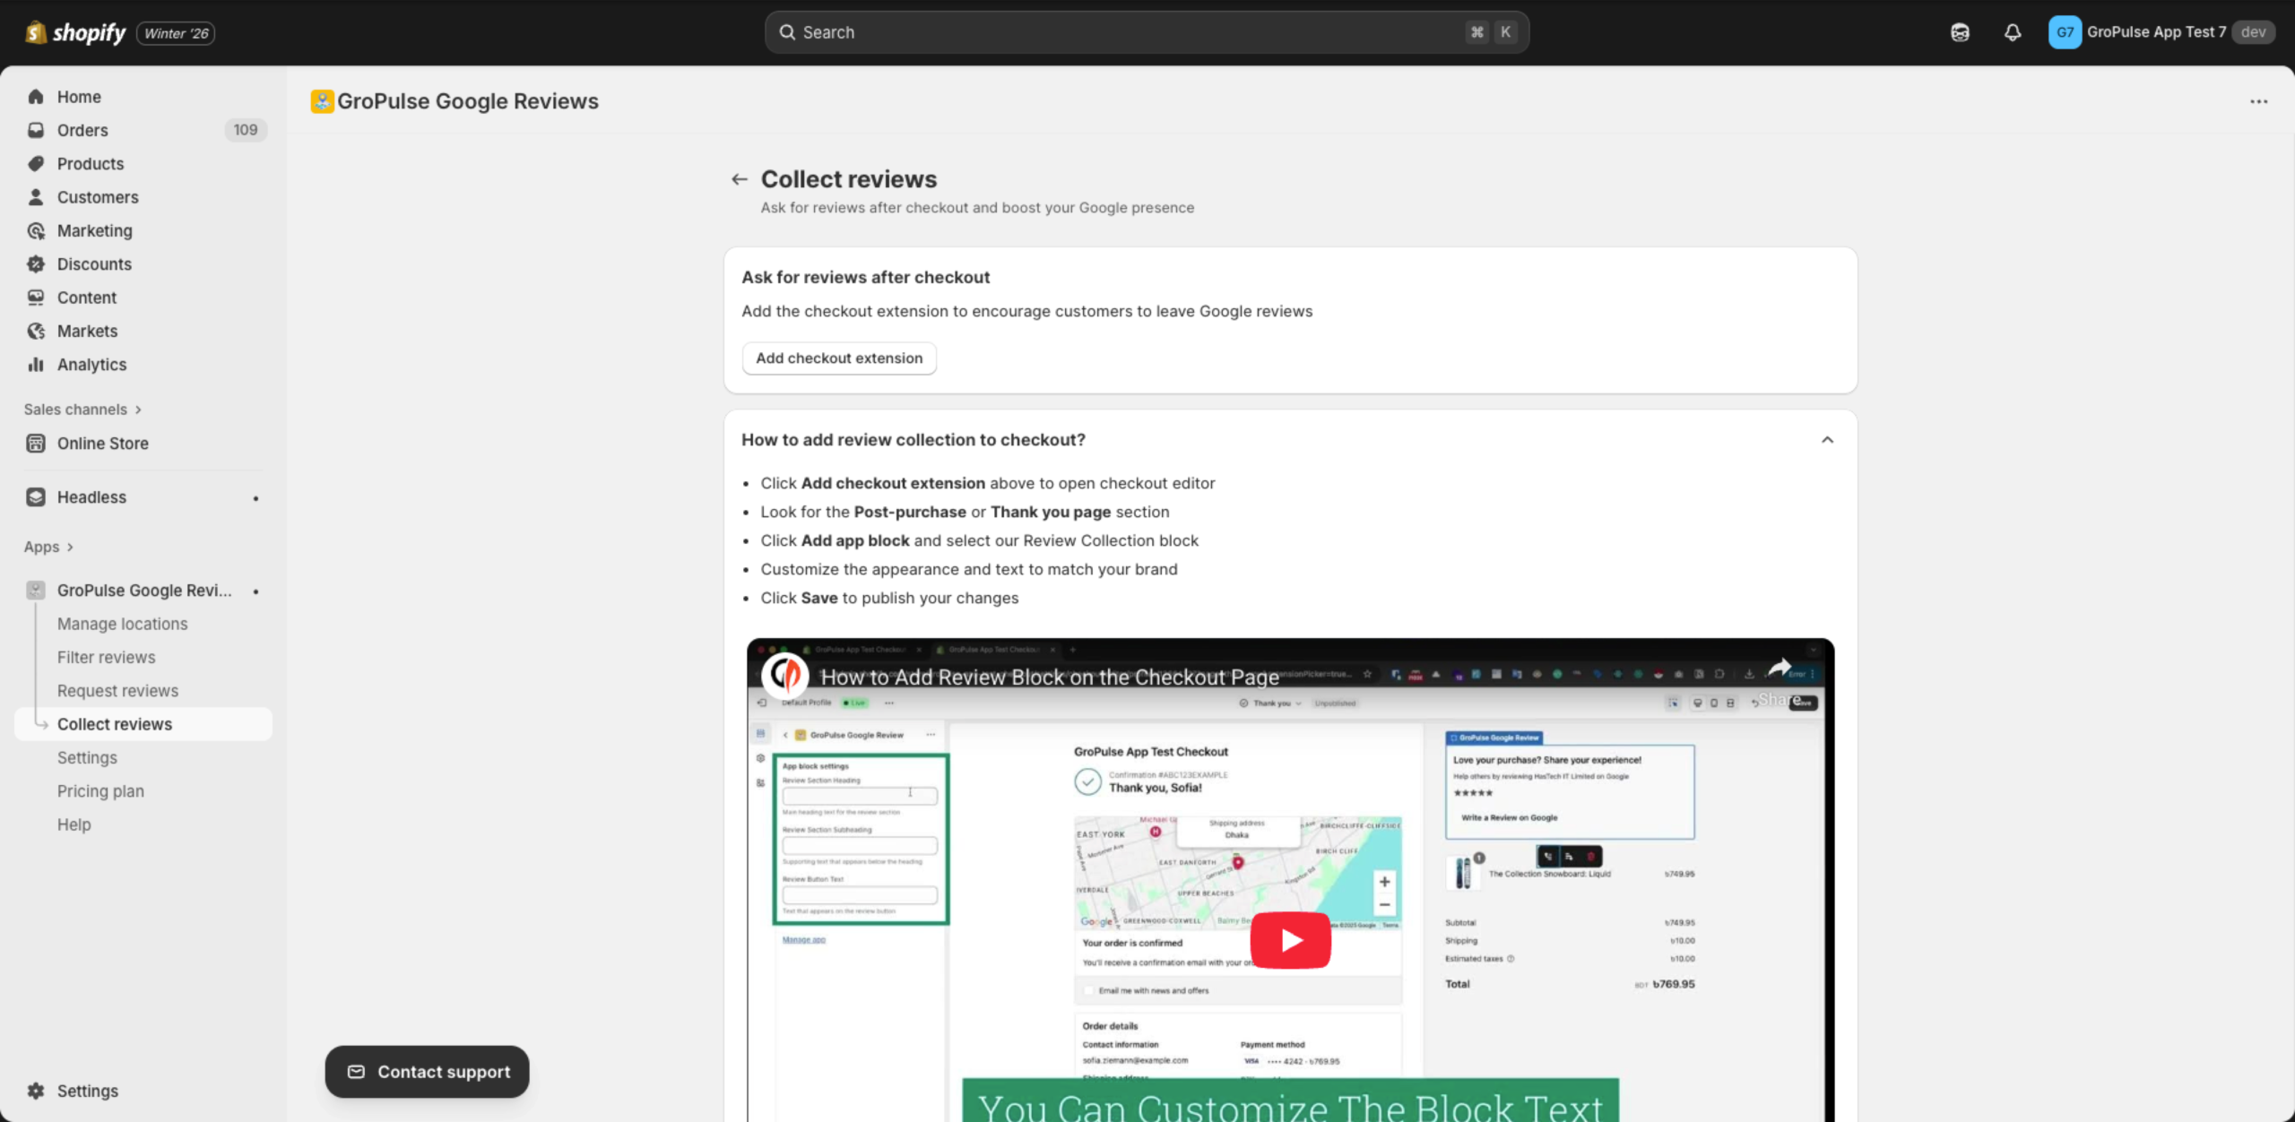Switch to Filter reviews
This screenshot has height=1122, width=2295.
click(x=106, y=656)
